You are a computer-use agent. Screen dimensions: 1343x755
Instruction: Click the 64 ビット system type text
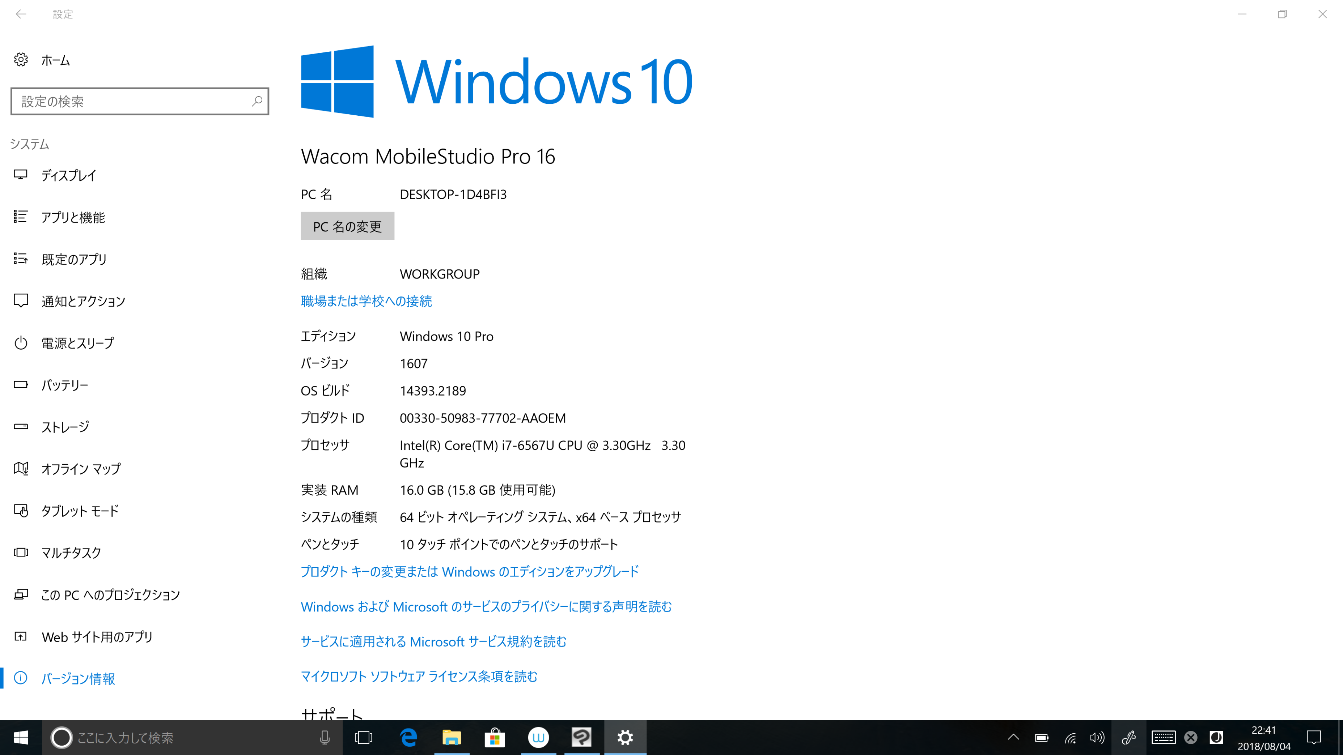(x=541, y=517)
